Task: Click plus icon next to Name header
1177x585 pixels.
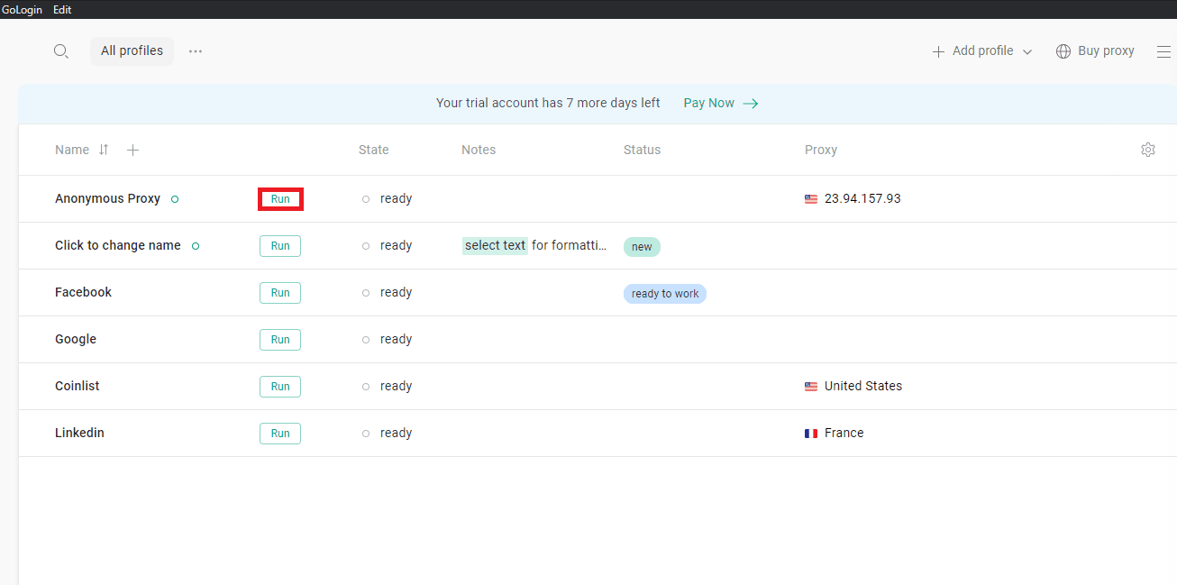Action: click(132, 150)
